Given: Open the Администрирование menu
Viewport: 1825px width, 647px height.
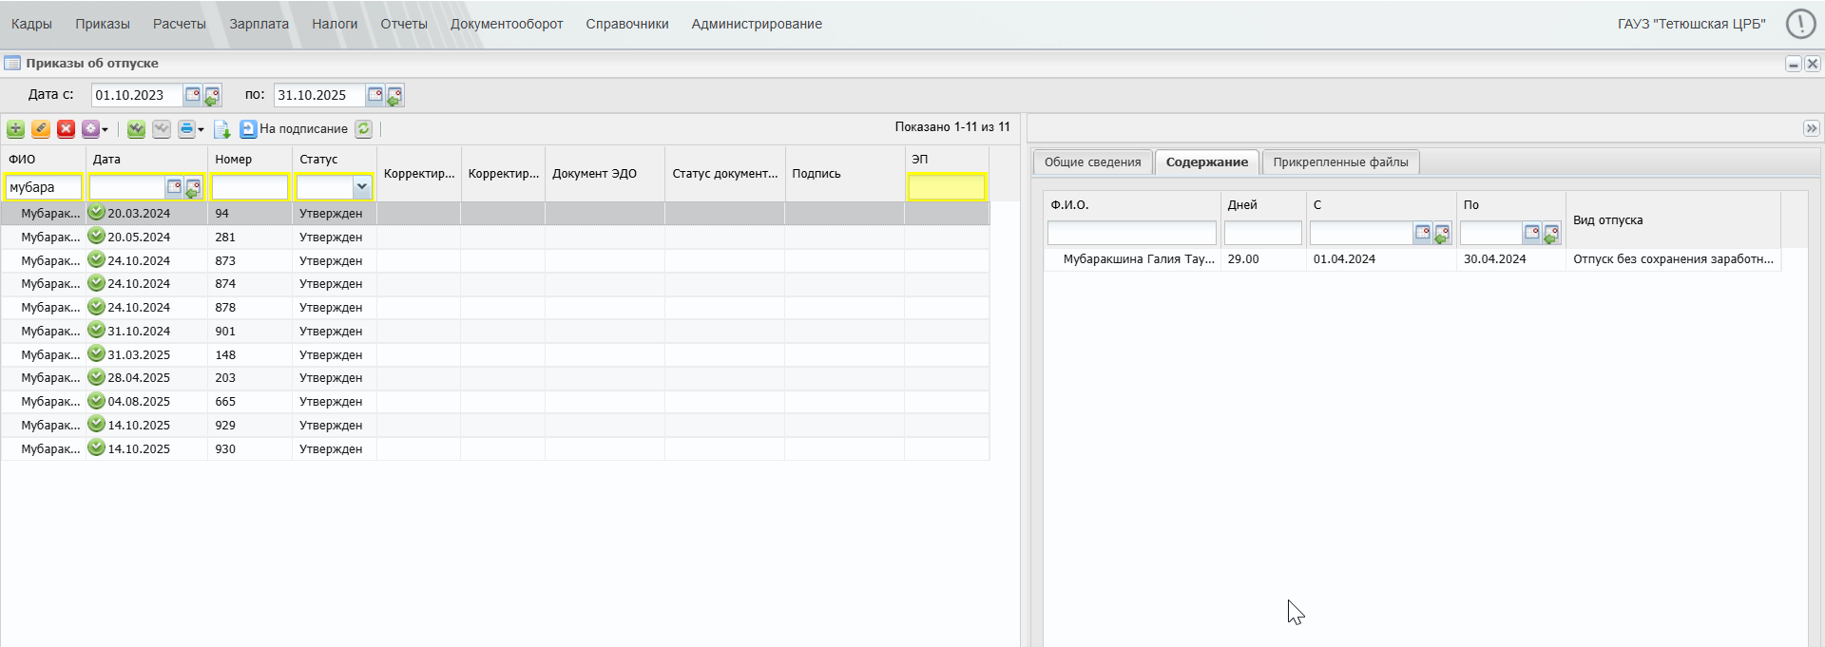Looking at the screenshot, I should click(x=757, y=24).
